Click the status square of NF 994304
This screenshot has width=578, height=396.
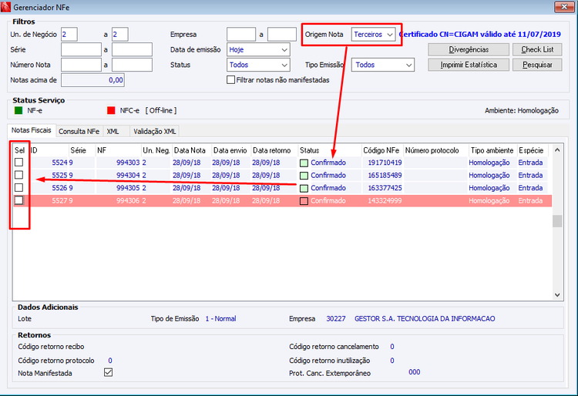[304, 176]
